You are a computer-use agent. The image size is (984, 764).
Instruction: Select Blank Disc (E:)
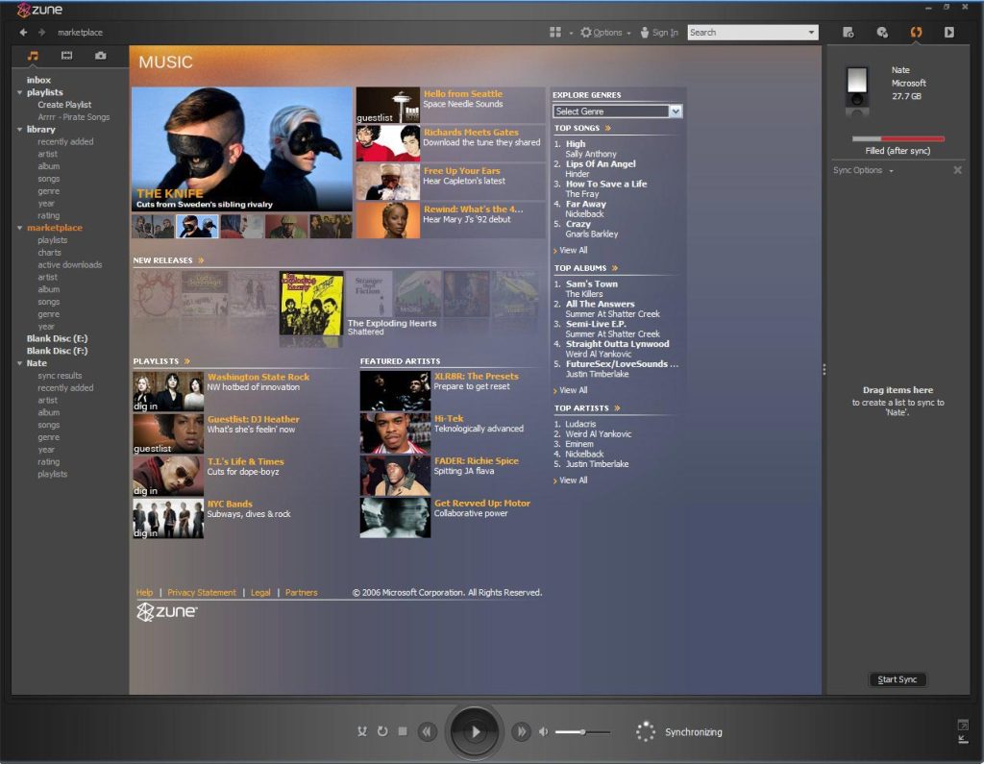coord(57,338)
